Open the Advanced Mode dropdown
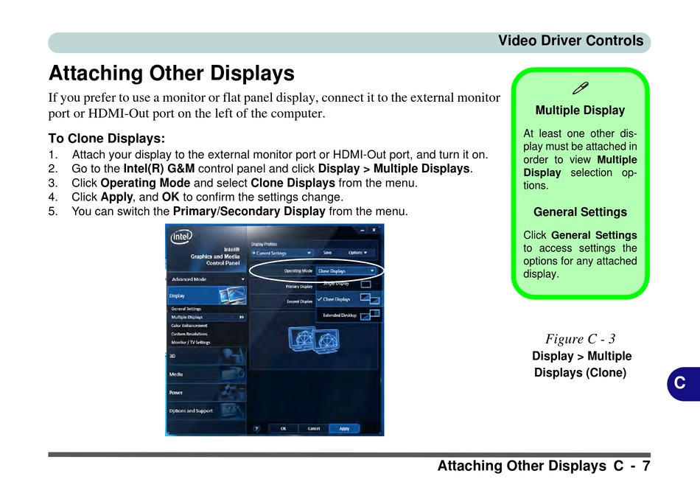The image size is (700, 493). click(x=207, y=279)
